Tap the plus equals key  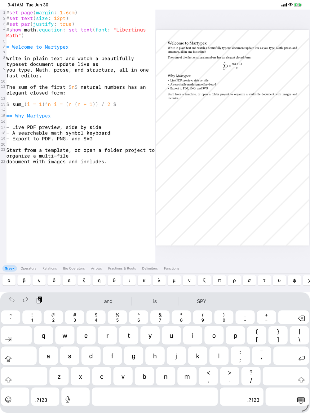[266, 318]
